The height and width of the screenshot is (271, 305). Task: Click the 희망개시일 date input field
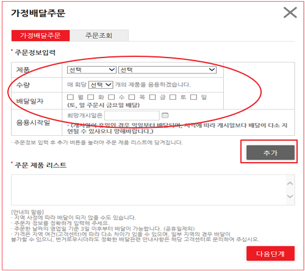tap(132, 116)
